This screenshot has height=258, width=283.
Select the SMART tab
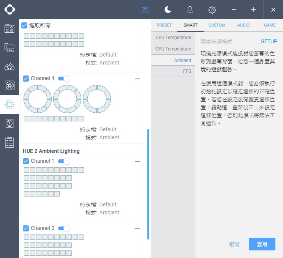click(190, 25)
